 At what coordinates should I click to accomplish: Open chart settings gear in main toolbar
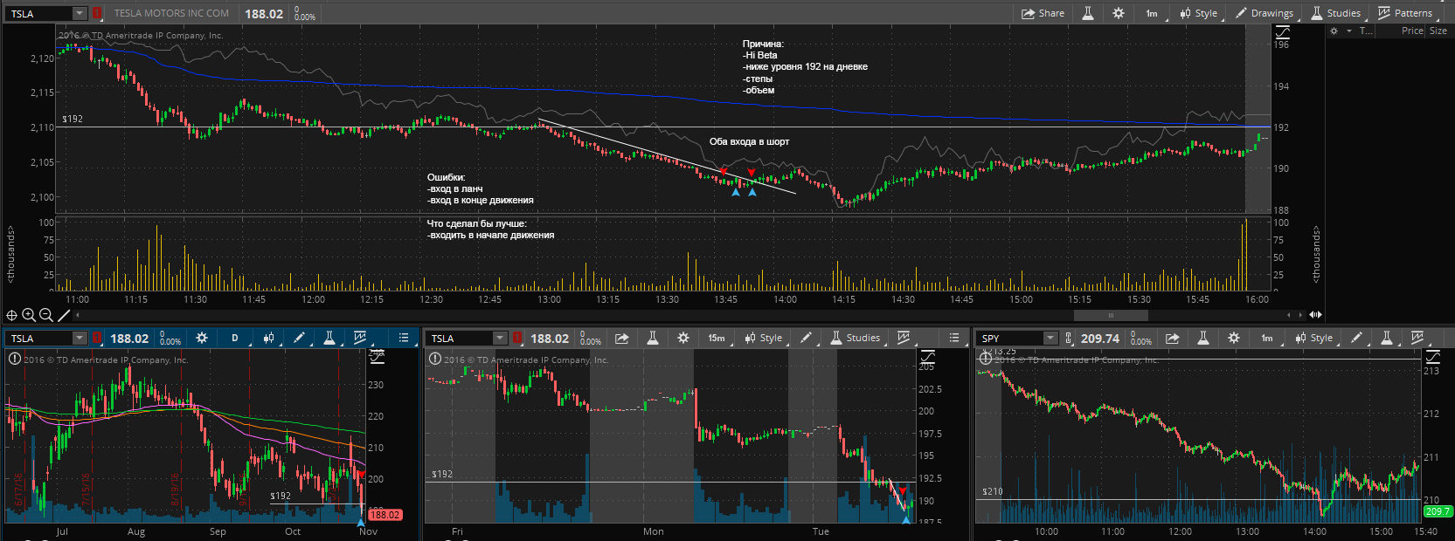click(x=1118, y=13)
